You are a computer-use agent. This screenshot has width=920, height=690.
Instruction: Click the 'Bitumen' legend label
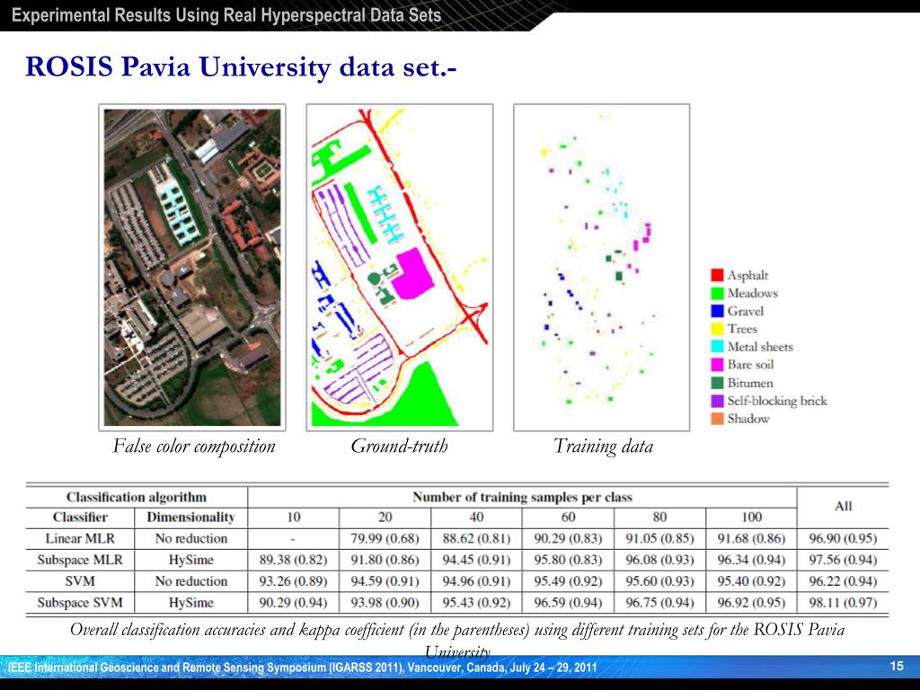pos(750,383)
